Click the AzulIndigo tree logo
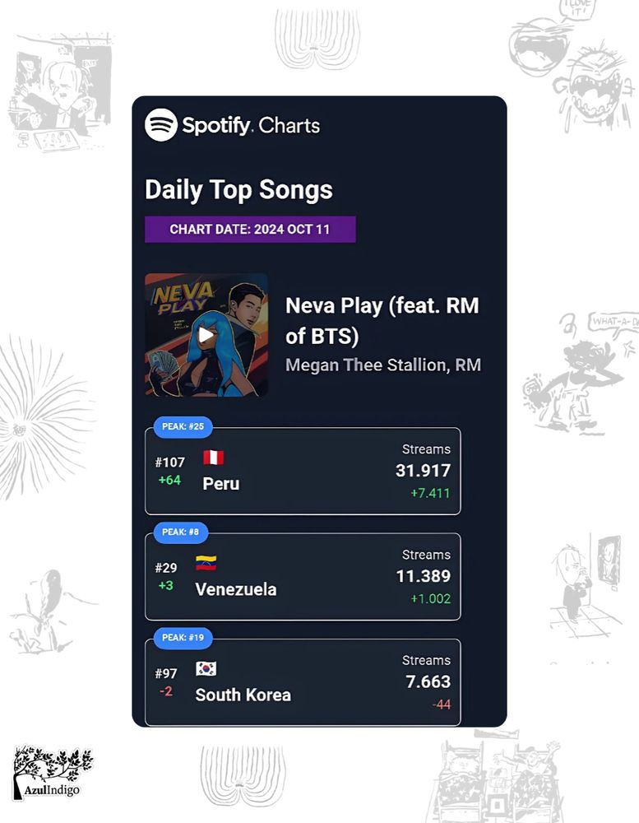 tap(52, 772)
